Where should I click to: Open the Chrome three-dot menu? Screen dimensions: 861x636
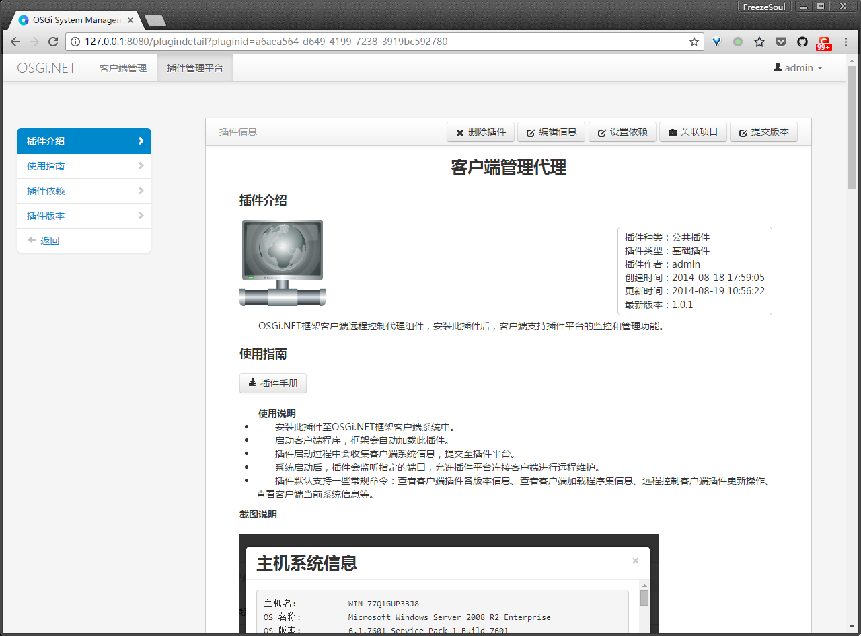pyautogui.click(x=846, y=42)
